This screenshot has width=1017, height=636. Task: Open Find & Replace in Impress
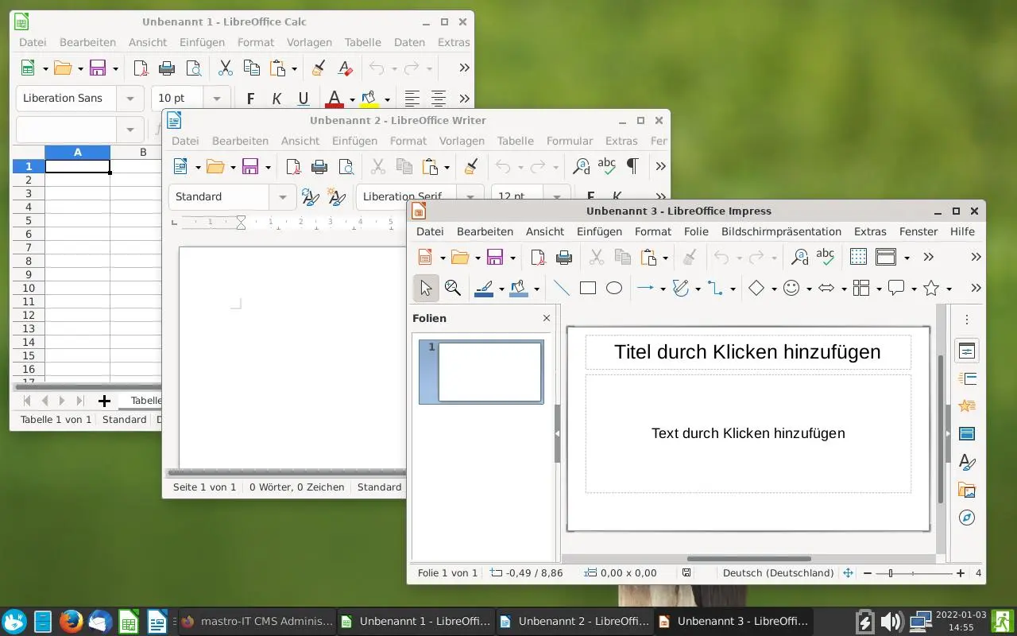[x=800, y=257]
